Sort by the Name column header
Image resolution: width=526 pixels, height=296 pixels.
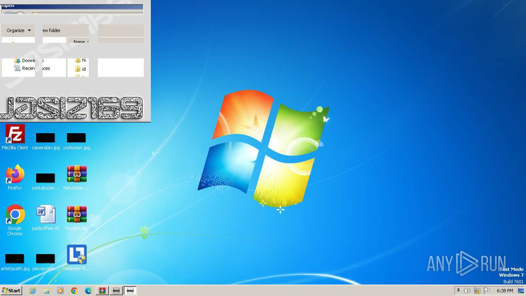(x=79, y=42)
